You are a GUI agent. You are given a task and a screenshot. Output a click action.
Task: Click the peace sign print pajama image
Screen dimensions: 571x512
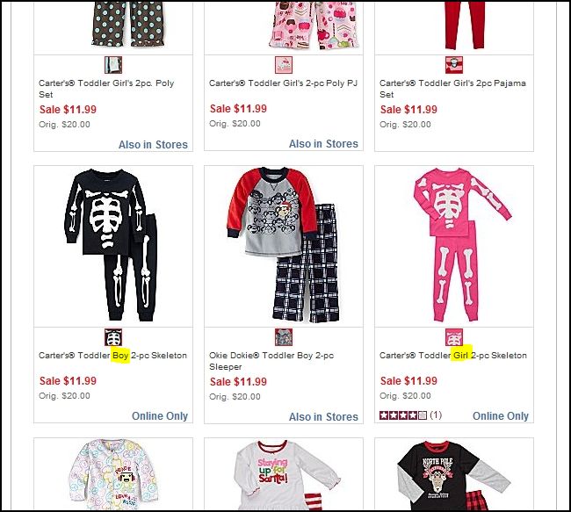[x=113, y=474]
